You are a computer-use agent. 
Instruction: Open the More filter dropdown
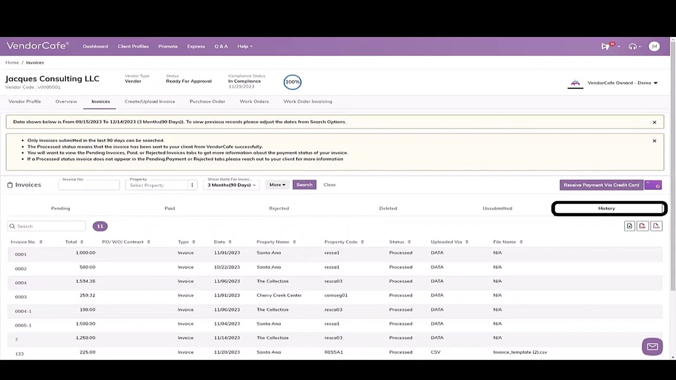(277, 185)
